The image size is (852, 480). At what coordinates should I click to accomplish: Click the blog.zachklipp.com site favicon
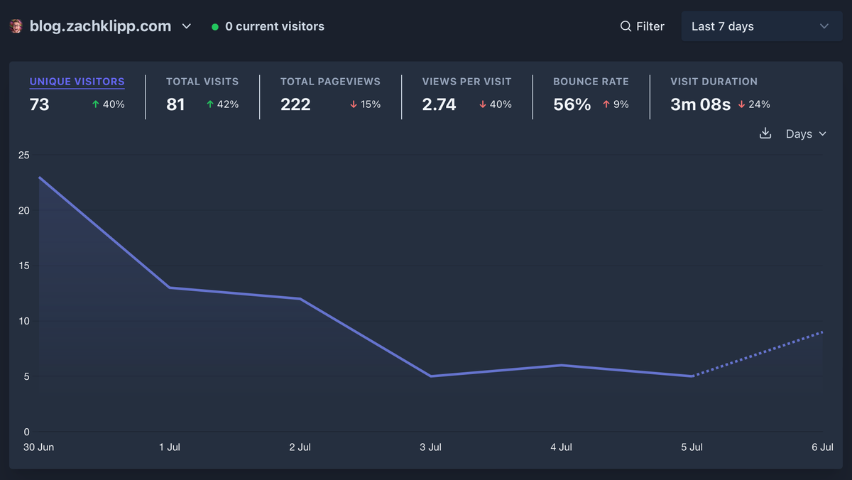click(15, 26)
